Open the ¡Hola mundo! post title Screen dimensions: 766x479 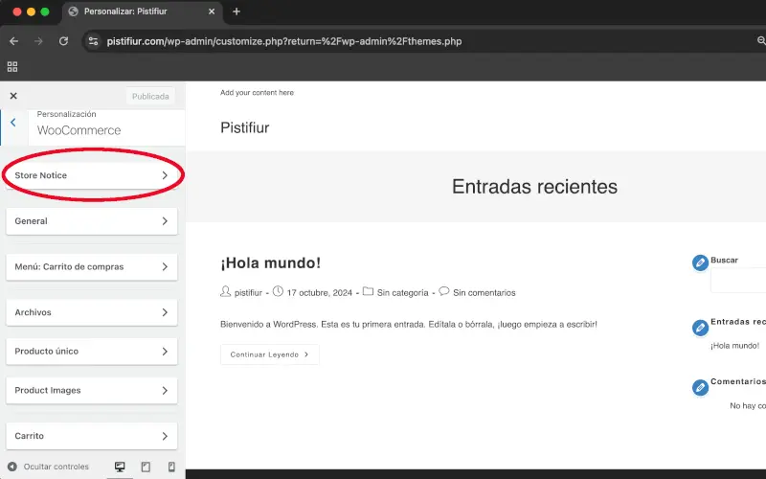[x=271, y=262]
